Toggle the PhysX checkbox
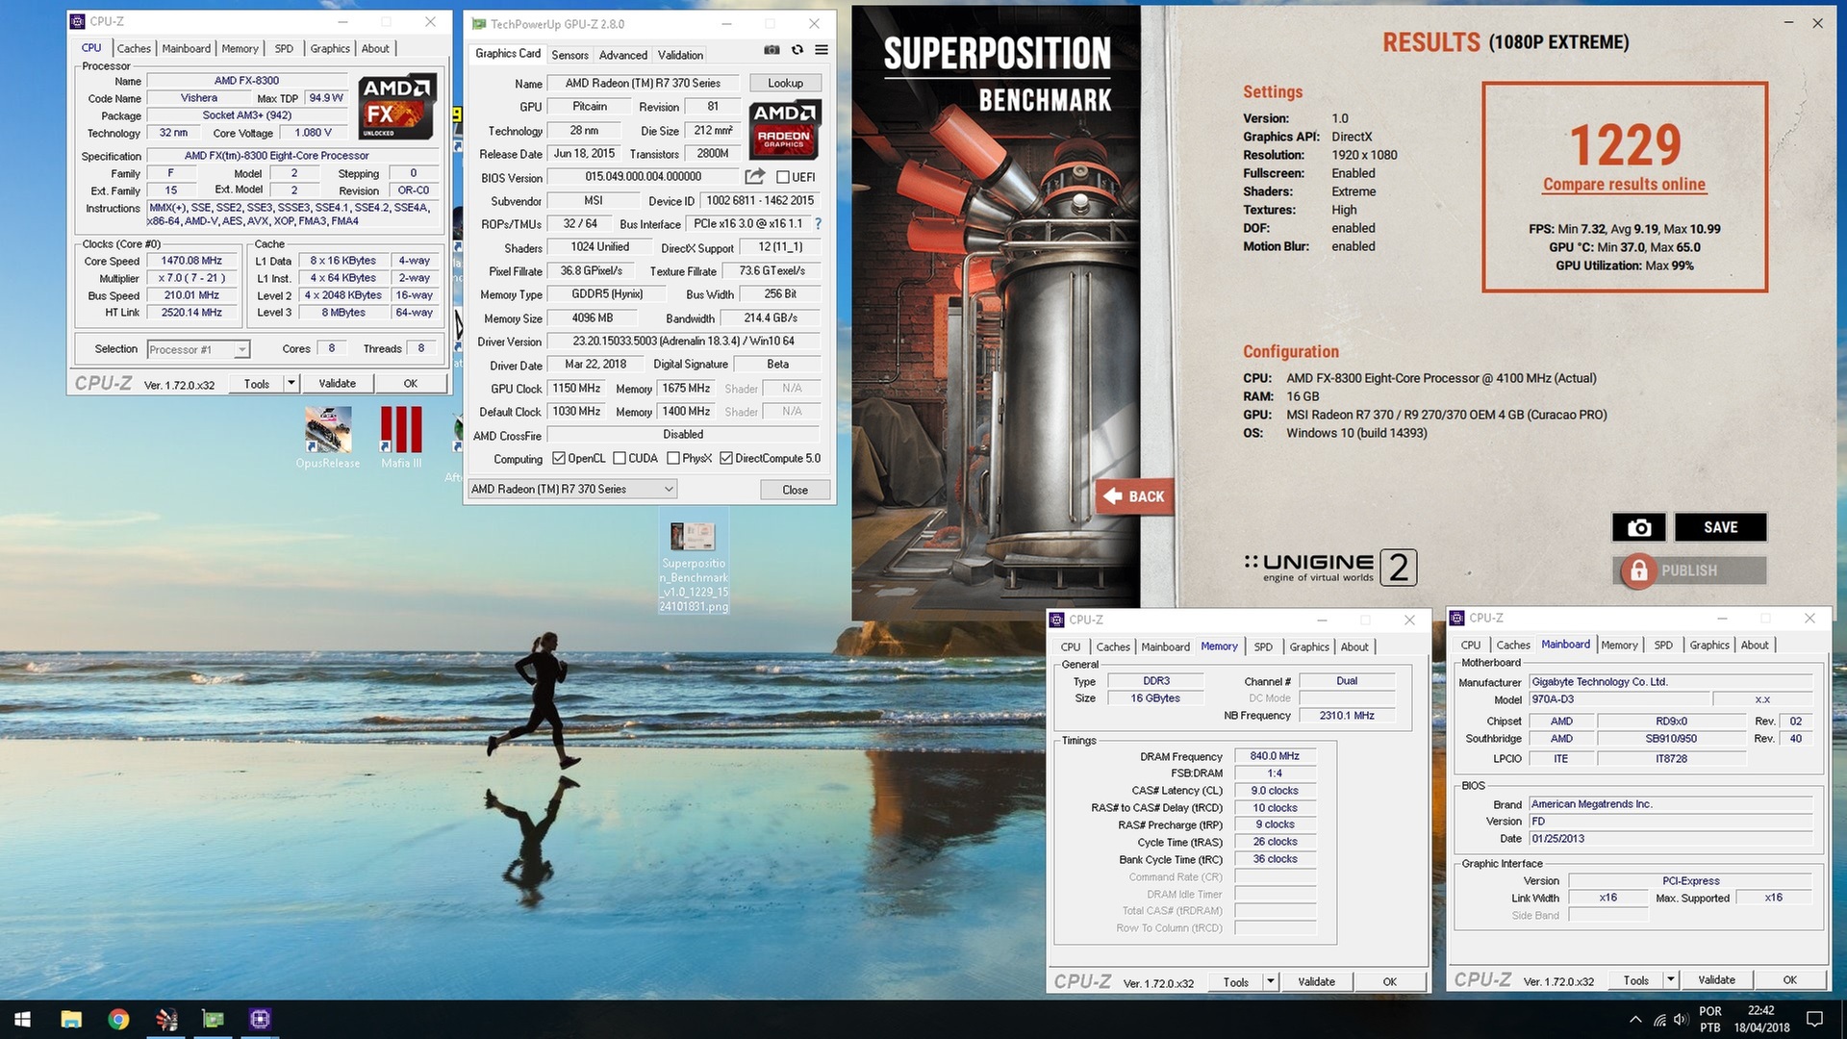Screen dimensions: 1847x1039 (673, 458)
